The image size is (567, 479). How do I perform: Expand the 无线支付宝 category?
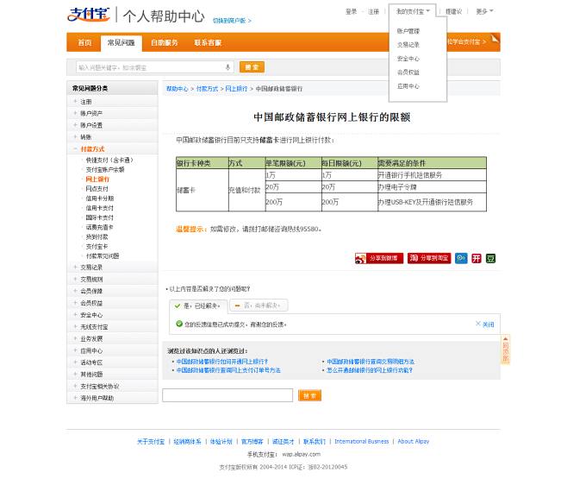point(113,326)
